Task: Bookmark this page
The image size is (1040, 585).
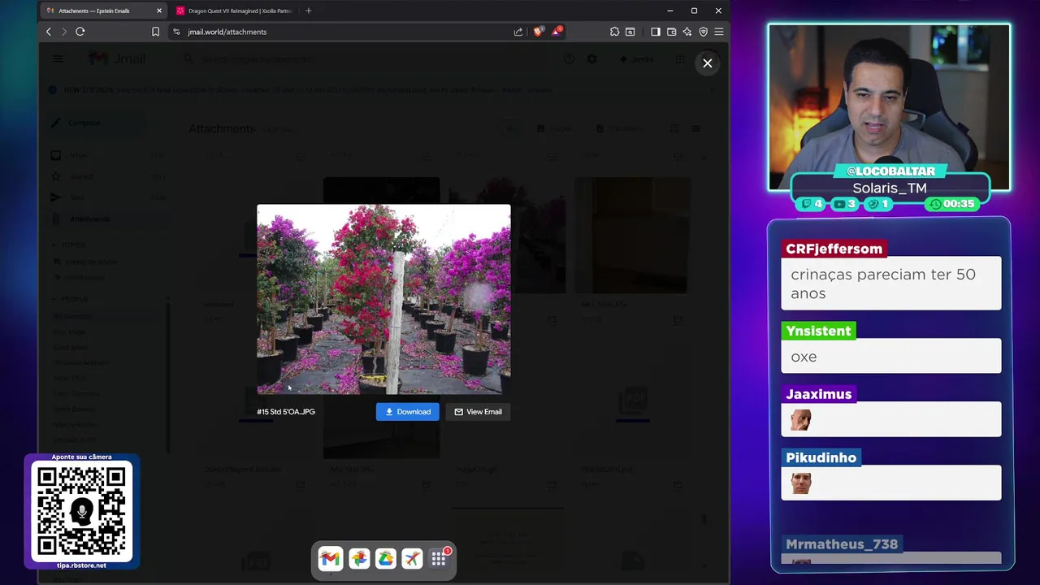Action: (x=155, y=32)
